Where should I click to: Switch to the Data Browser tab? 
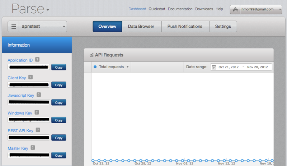pos(141,26)
